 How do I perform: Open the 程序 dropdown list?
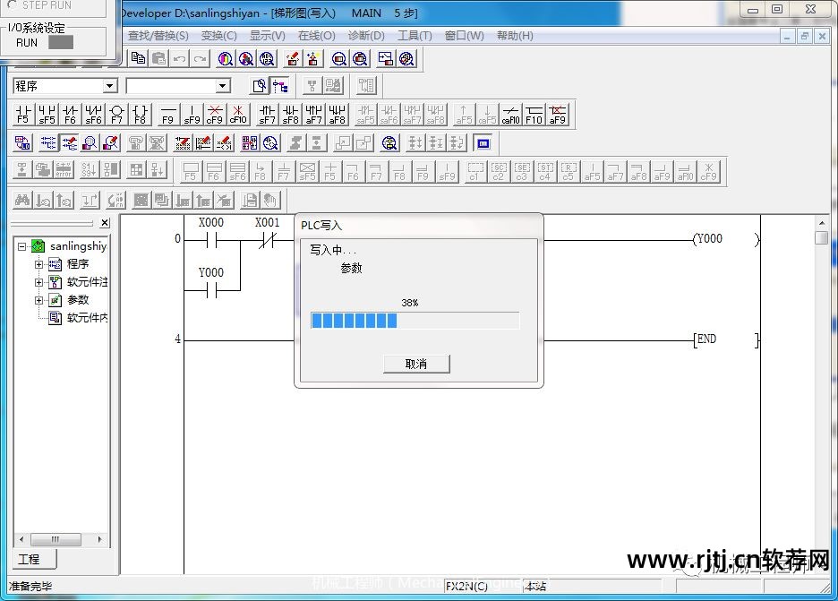click(x=109, y=86)
